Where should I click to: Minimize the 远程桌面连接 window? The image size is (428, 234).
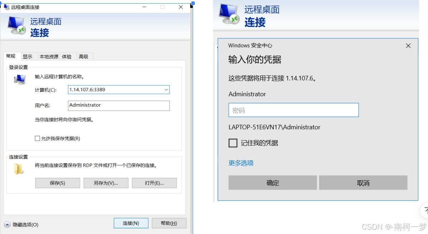click(x=144, y=7)
